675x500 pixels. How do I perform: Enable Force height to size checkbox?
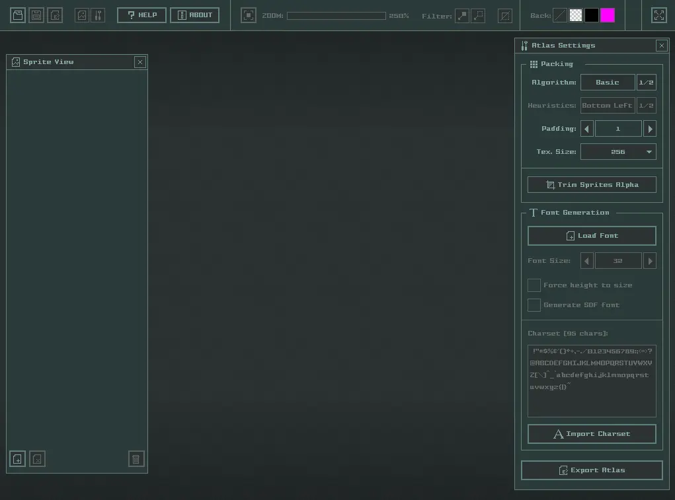coord(534,285)
